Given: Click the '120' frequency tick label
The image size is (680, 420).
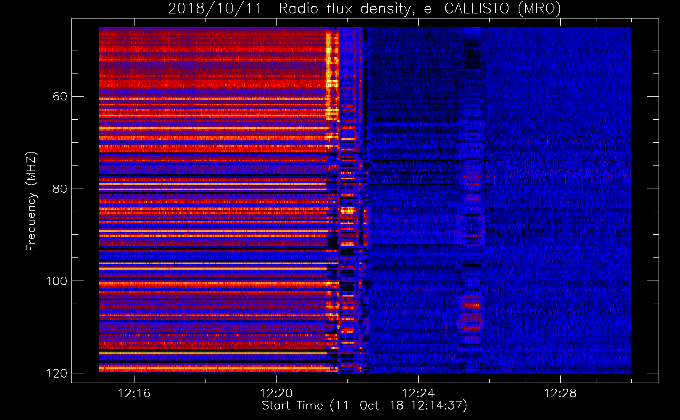Looking at the screenshot, I should click(x=56, y=373).
